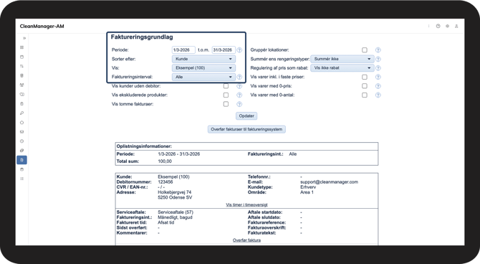Show help for Gruppér lokationer
The width and height of the screenshot is (480, 264).
coord(378,50)
